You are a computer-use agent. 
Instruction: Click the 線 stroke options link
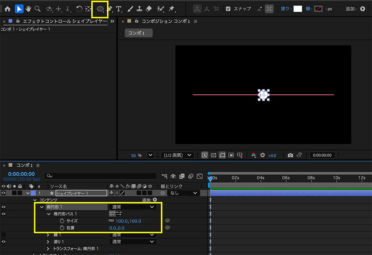[x=308, y=9]
